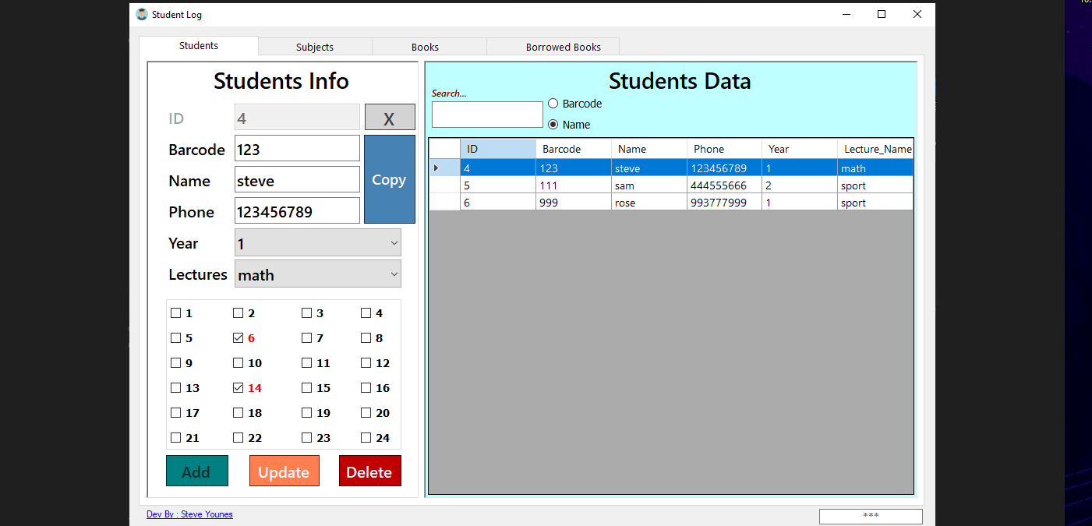The image size is (1092, 526).
Task: Check lecture checkbox number 1
Action: 176,313
